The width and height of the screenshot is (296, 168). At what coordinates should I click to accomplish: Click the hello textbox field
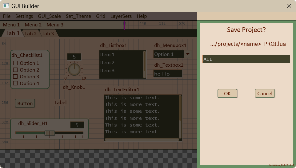point(168,74)
